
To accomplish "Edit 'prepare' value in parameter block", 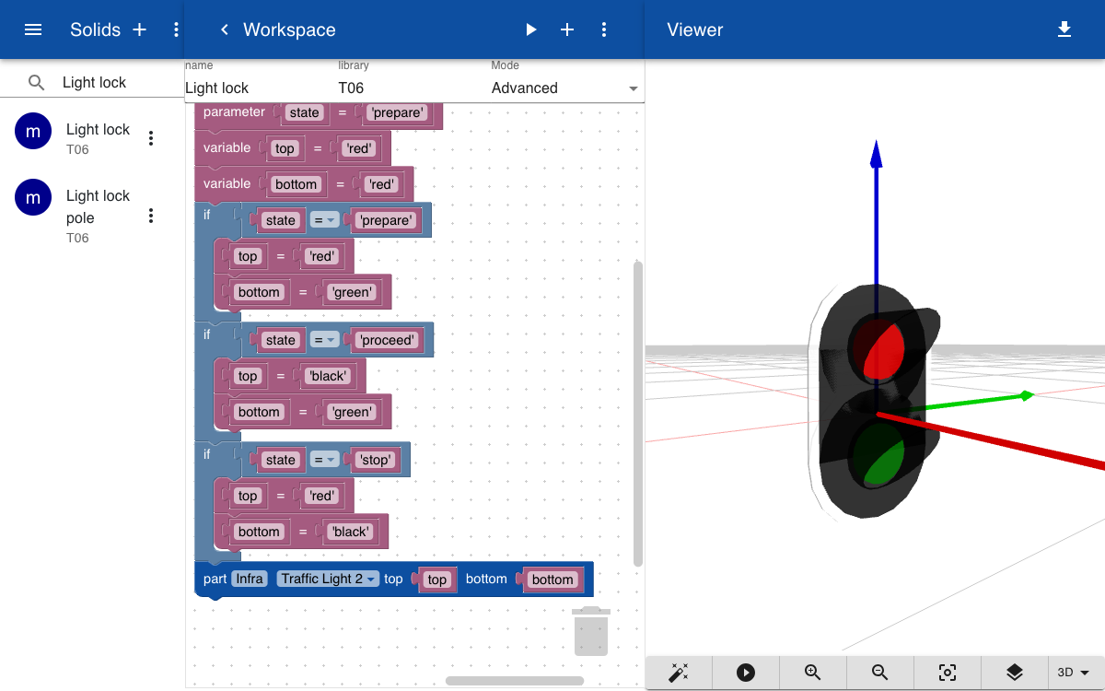I will tap(397, 113).
